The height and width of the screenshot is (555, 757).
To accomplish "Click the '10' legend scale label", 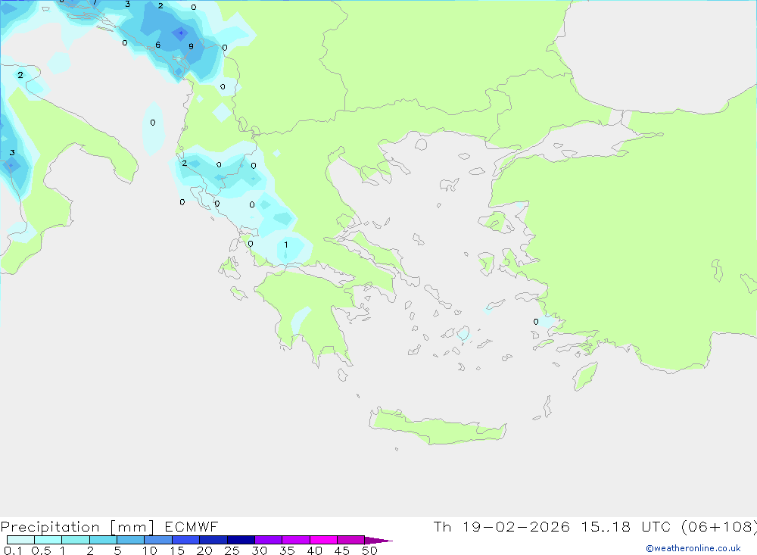I will click(150, 550).
